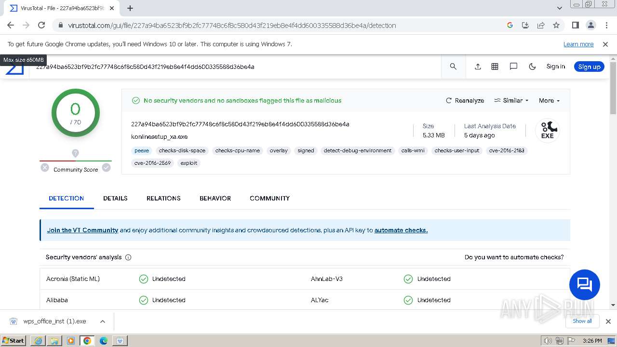Switch to the COMMUNITY tab
The image size is (617, 347).
269,198
